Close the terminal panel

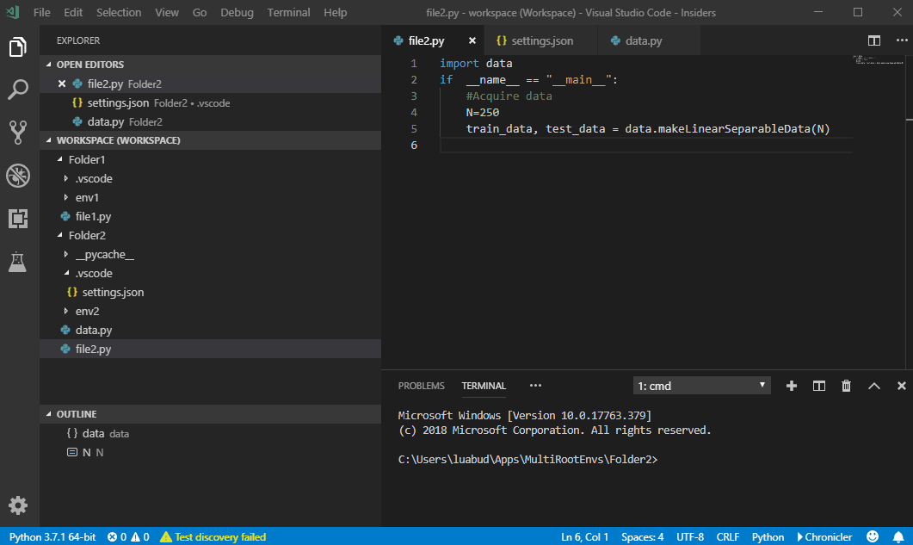[901, 386]
